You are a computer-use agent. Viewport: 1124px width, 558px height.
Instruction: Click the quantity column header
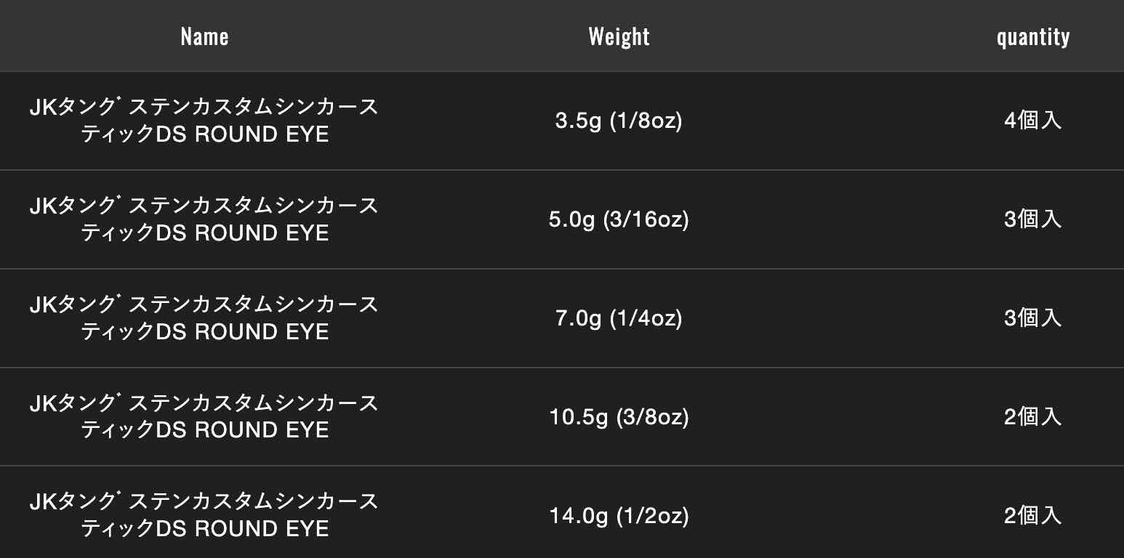click(x=1032, y=36)
